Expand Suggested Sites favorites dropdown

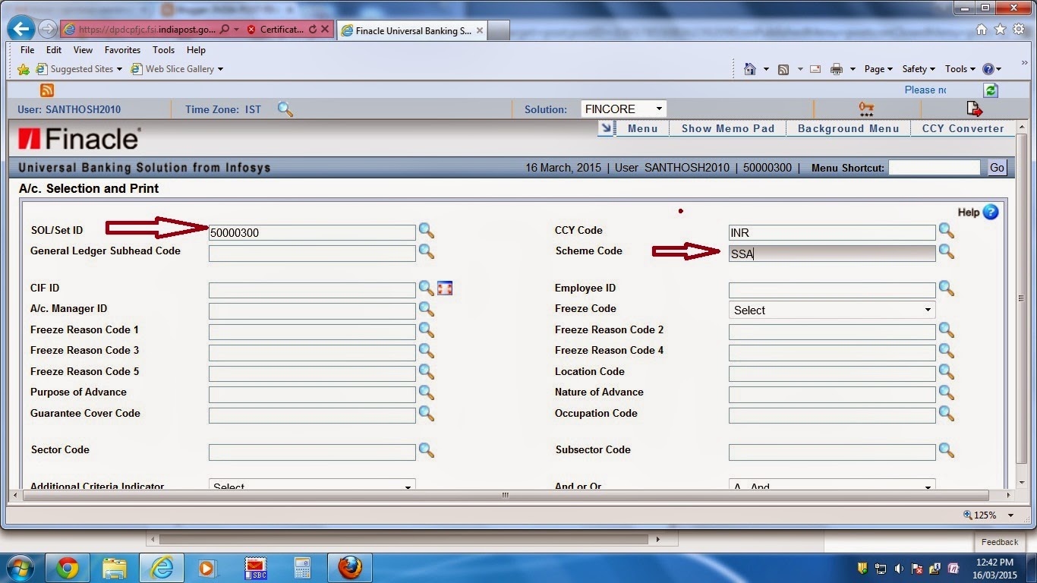[119, 69]
